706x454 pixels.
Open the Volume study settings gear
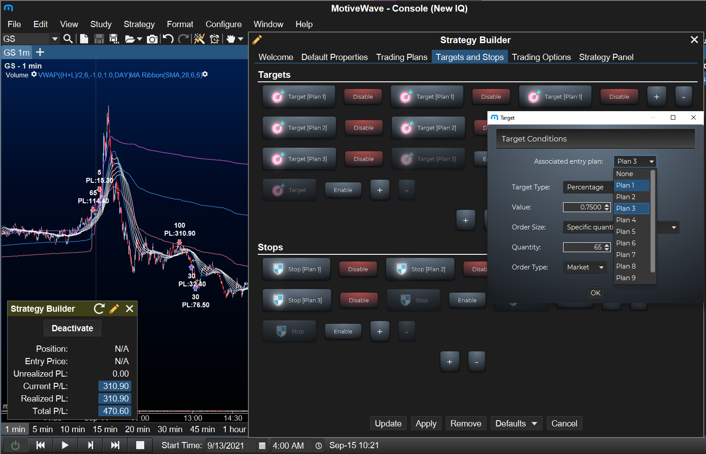(34, 74)
